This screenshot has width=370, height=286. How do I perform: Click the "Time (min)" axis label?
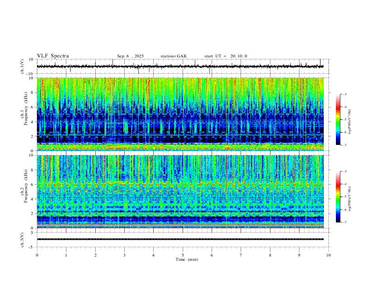(187, 259)
